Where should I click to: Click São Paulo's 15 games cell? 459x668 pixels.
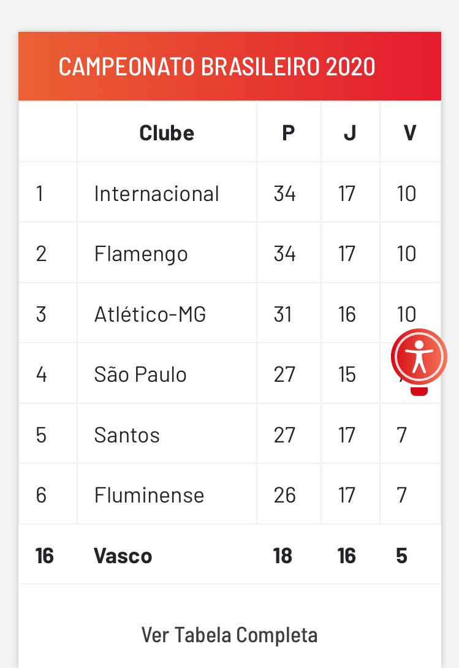click(347, 374)
